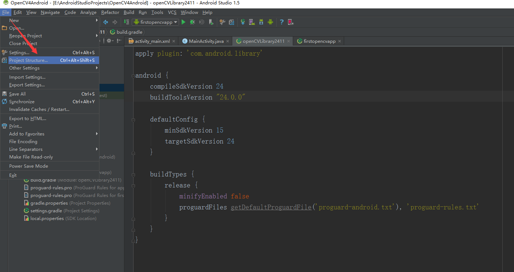This screenshot has height=272, width=514.
Task: Click Synchronize in File menu
Action: coord(50,102)
